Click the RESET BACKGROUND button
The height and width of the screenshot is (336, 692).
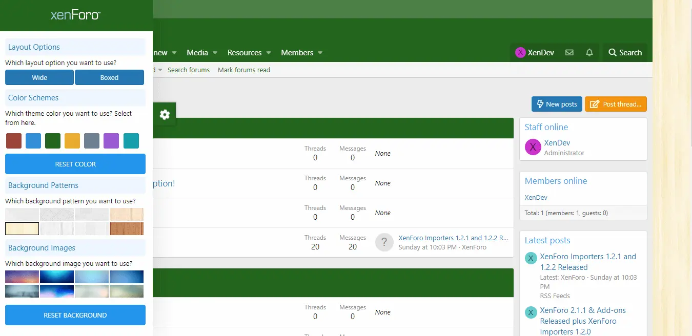click(75, 315)
